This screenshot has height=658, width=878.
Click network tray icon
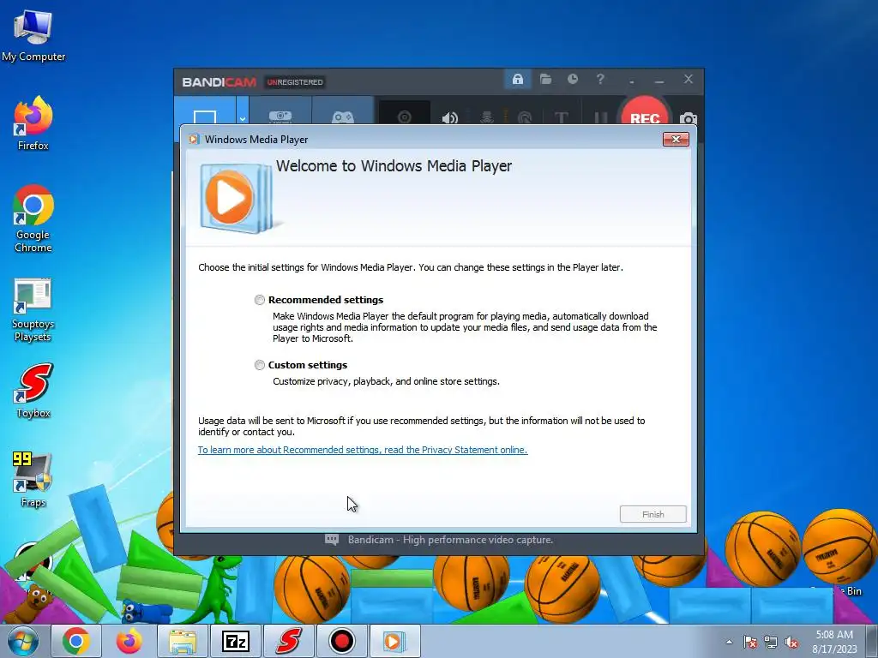point(771,642)
